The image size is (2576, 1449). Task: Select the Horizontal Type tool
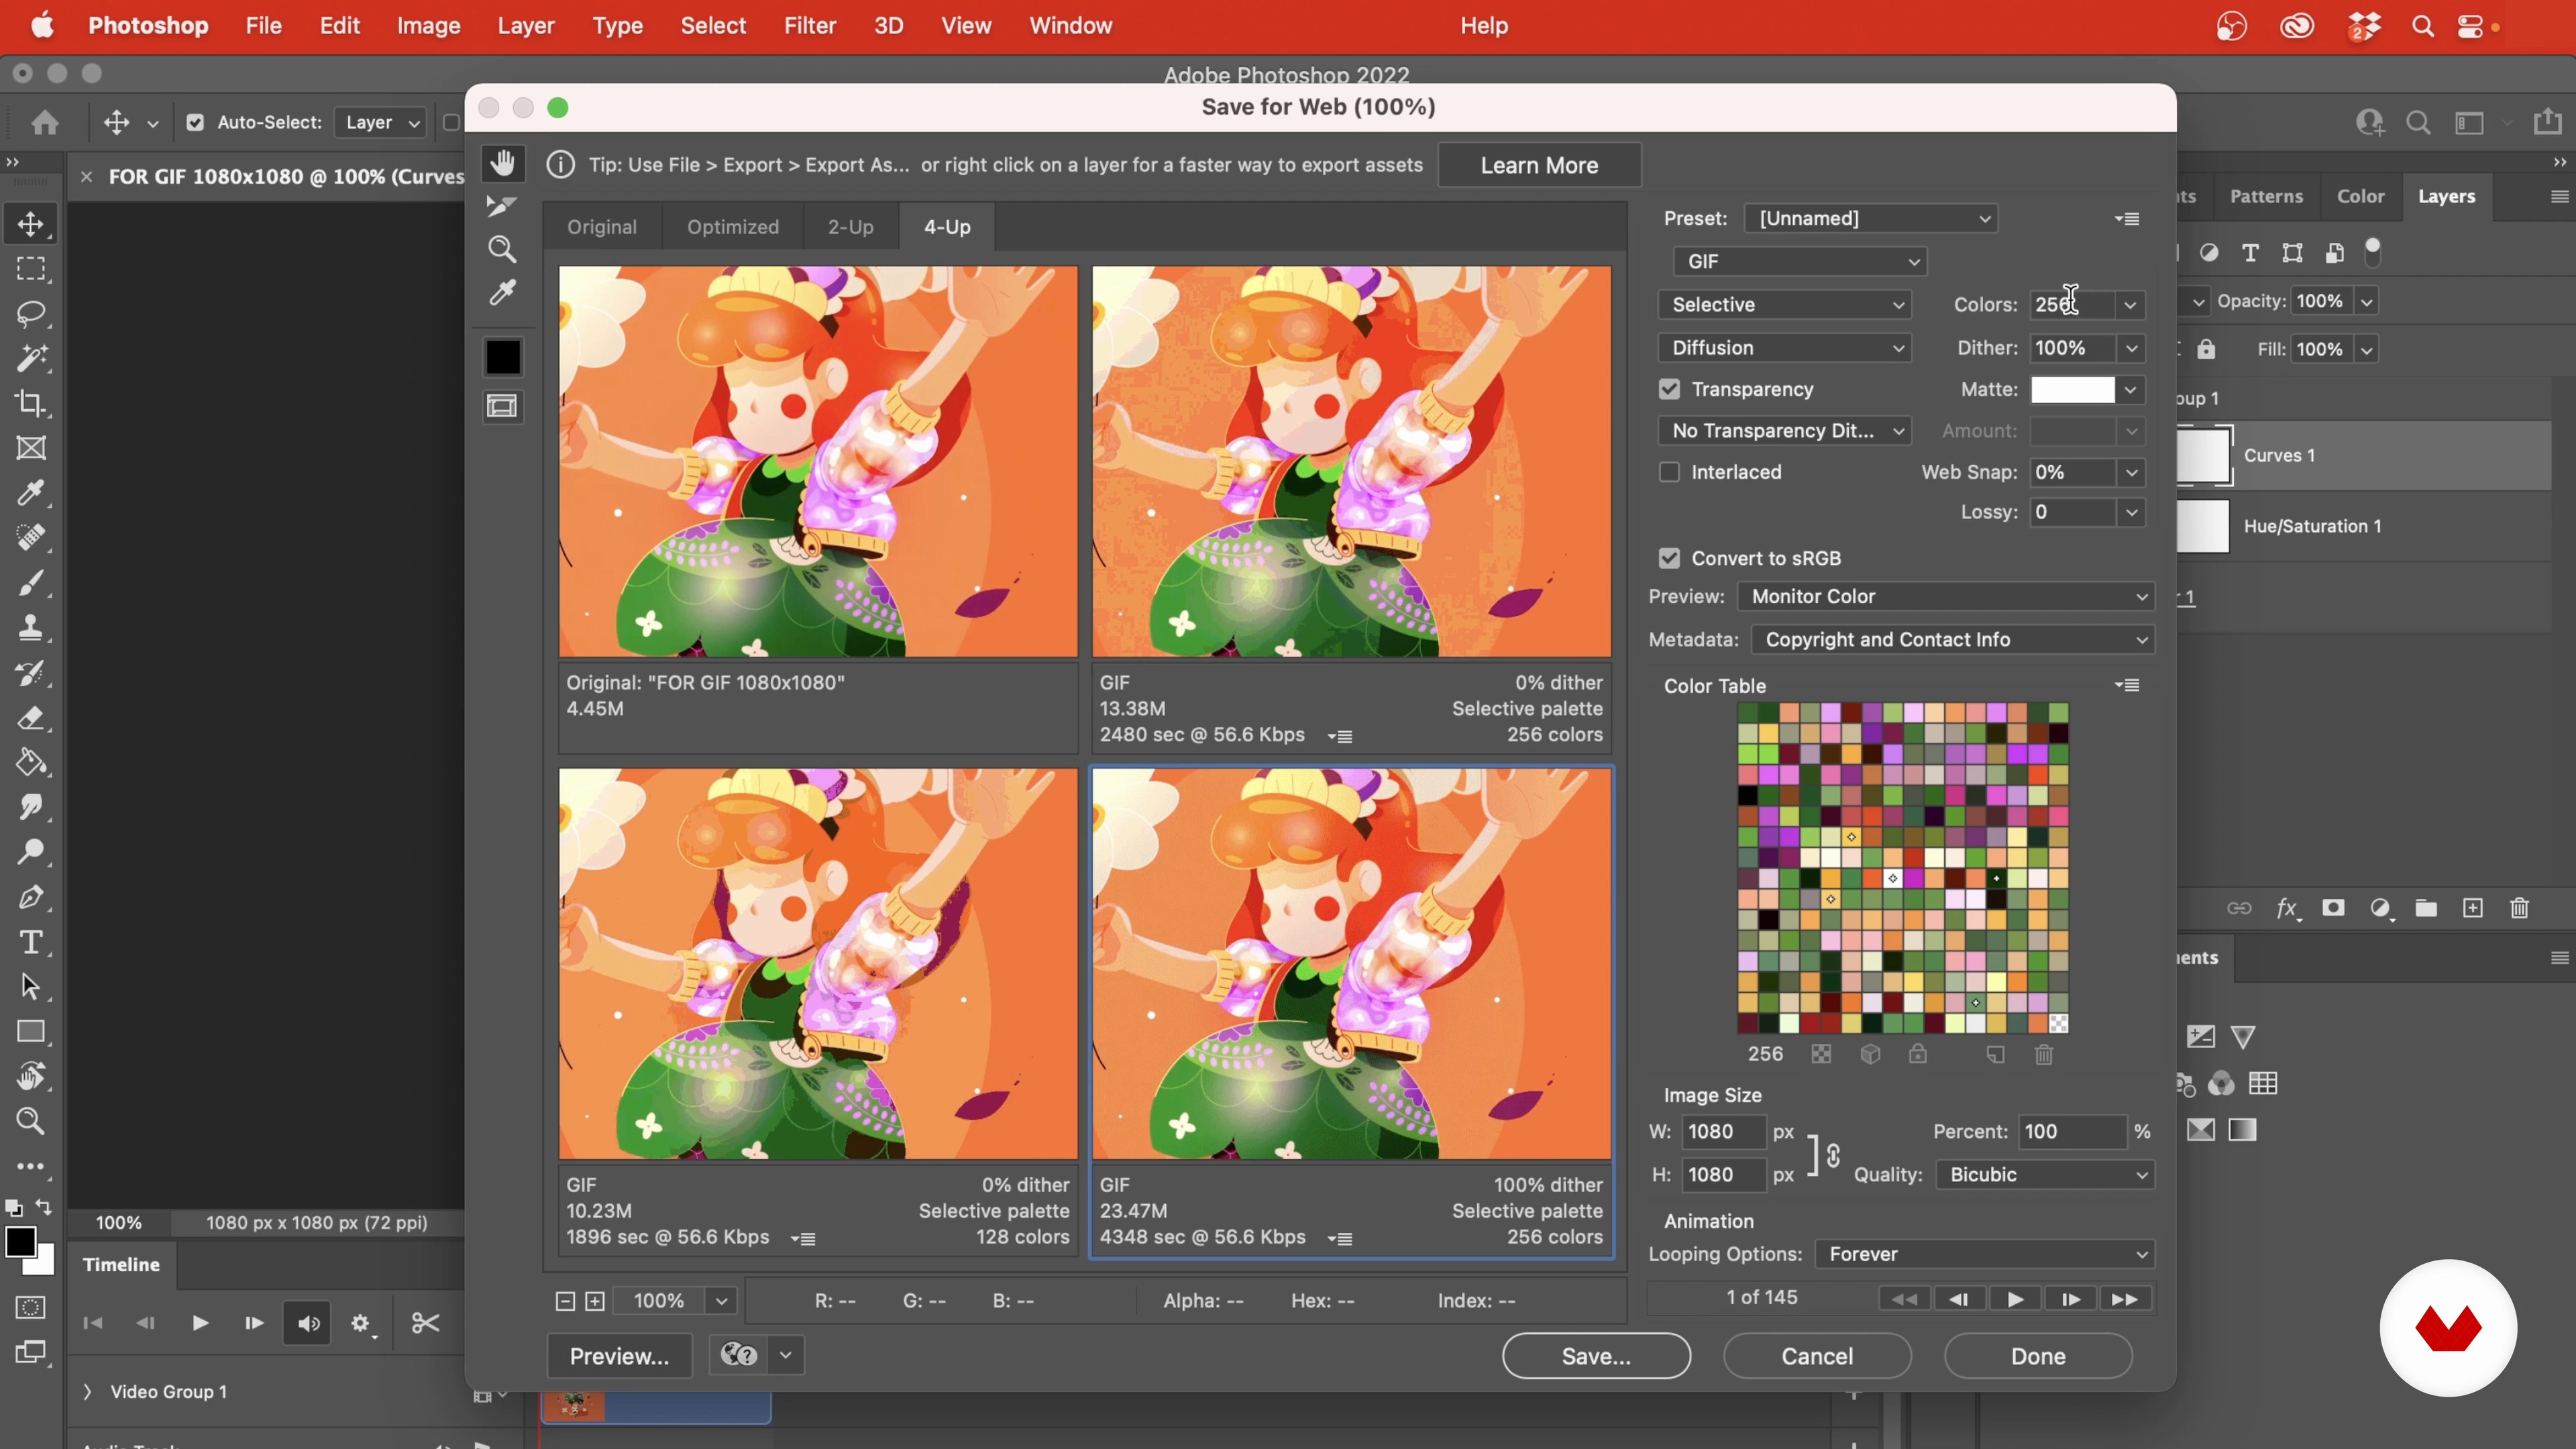pyautogui.click(x=31, y=942)
